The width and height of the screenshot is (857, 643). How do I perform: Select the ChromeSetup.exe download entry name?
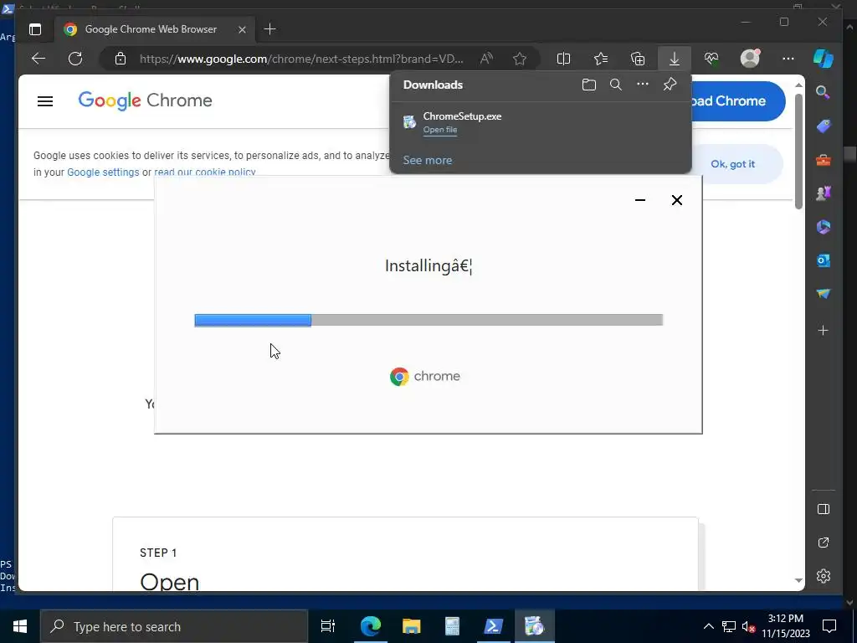tap(462, 116)
